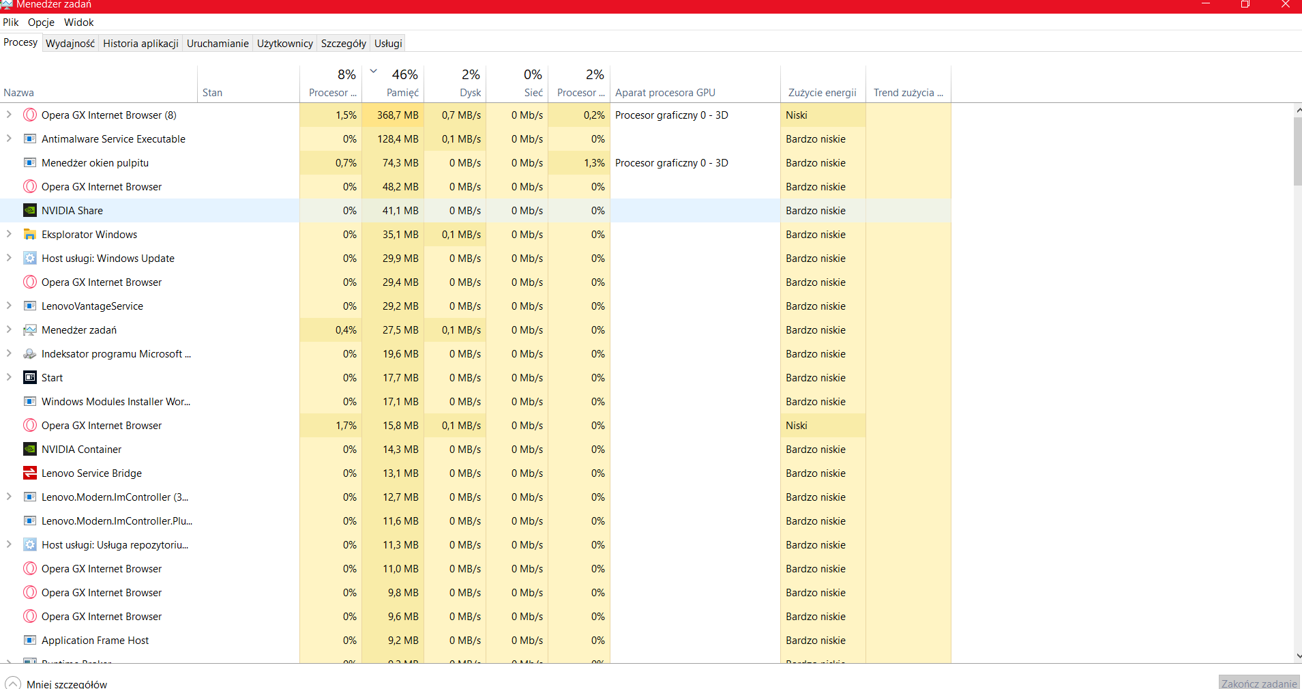Sort by Dysk 2% column header
This screenshot has width=1302, height=689.
click(455, 84)
